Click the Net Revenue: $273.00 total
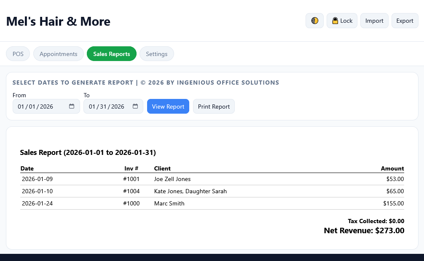The image size is (424, 261). click(x=364, y=230)
